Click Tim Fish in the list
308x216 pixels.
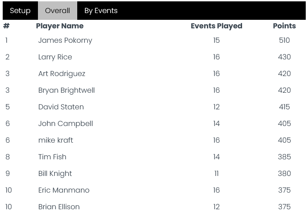(x=52, y=157)
